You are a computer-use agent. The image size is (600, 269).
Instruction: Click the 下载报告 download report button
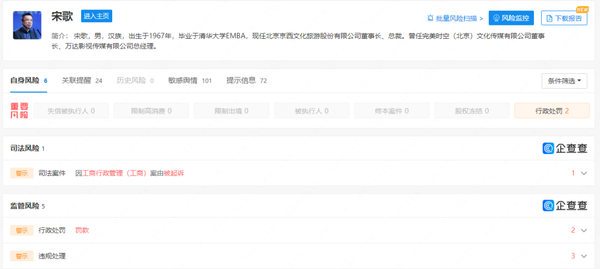pos(564,18)
